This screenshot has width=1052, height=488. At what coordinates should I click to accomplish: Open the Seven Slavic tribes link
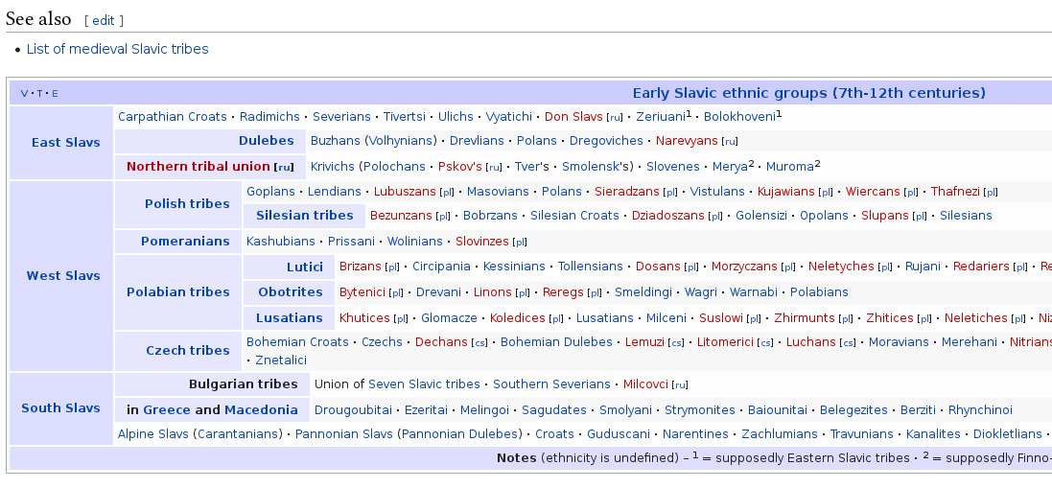coord(424,384)
